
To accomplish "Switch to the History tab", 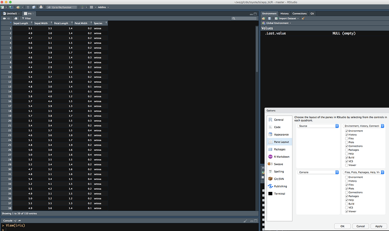I will 285,13.
